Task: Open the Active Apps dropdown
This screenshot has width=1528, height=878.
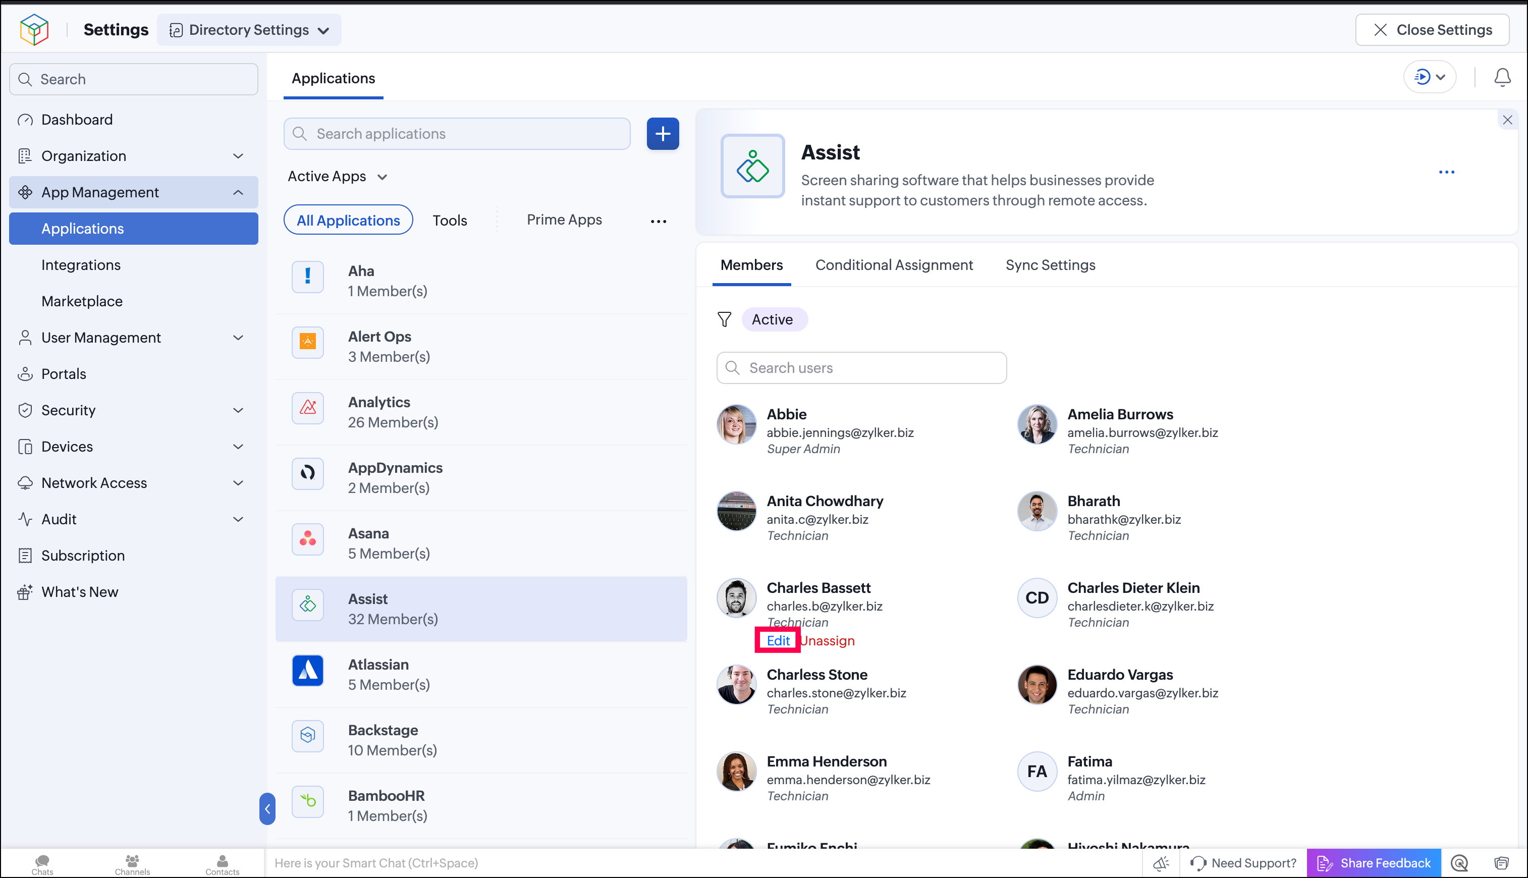Action: tap(337, 177)
